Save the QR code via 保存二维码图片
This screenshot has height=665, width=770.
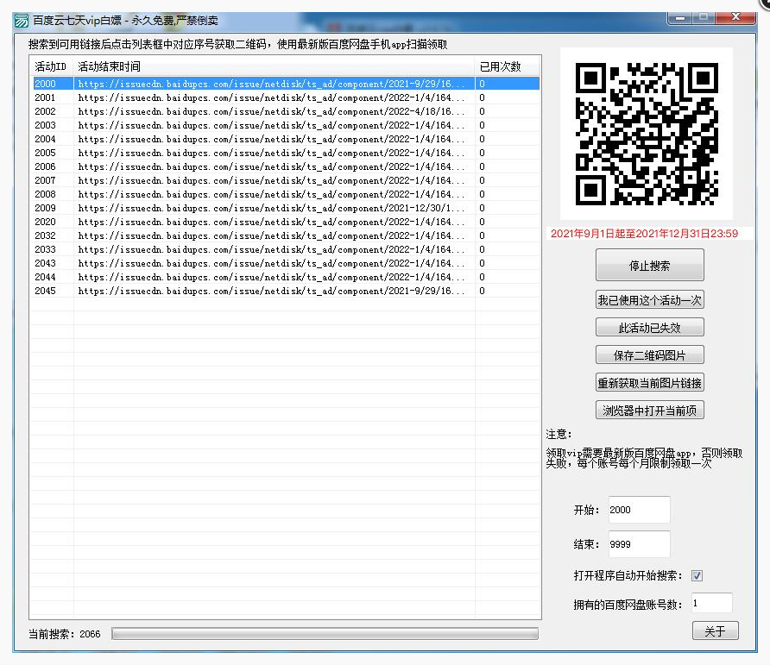(648, 354)
